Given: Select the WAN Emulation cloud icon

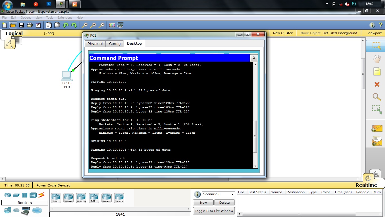Looking at the screenshot, I should 16,210.
